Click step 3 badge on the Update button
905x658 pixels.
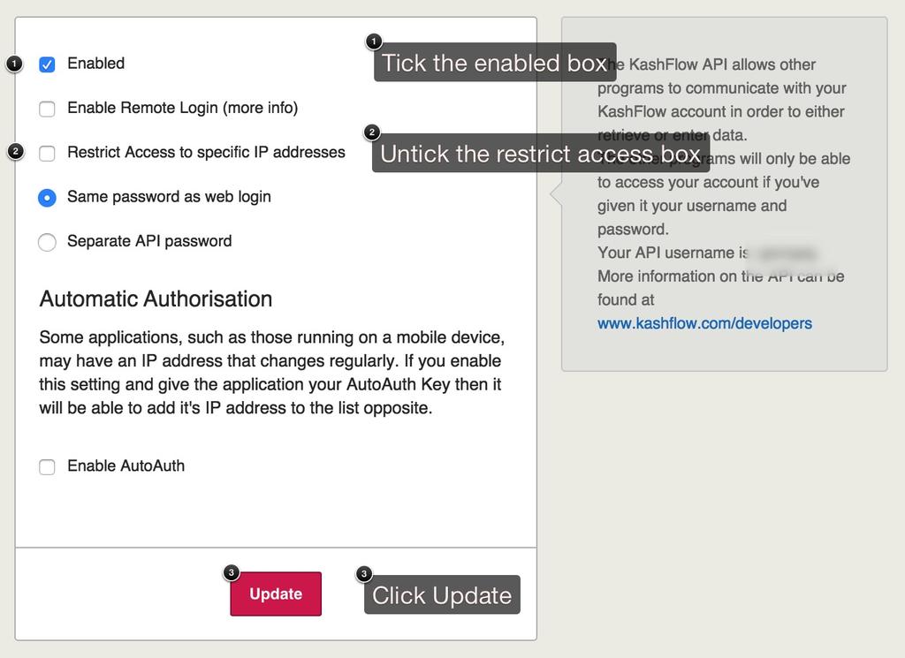coord(231,573)
